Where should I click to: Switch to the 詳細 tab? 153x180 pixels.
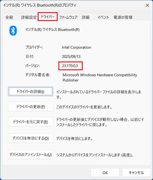click(x=86, y=17)
